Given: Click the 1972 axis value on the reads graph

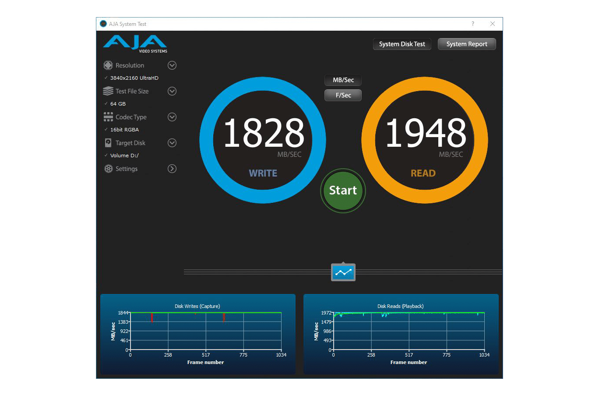Looking at the screenshot, I should coord(326,313).
